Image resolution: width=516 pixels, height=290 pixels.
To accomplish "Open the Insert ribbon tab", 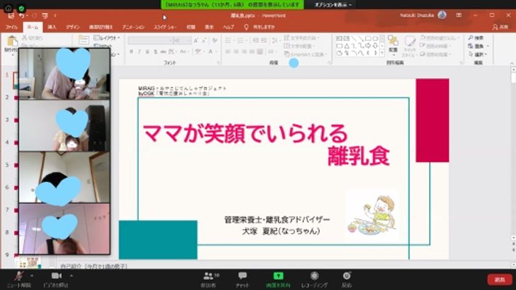I will pyautogui.click(x=52, y=27).
